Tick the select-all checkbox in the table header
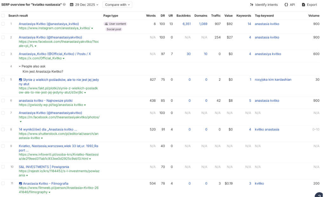 click(x=3, y=16)
